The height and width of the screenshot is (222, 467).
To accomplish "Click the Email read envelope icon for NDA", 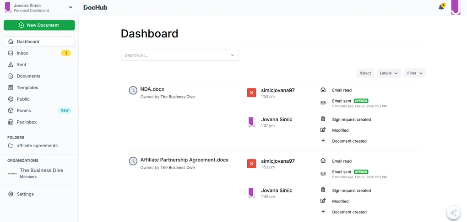I will tap(323, 90).
